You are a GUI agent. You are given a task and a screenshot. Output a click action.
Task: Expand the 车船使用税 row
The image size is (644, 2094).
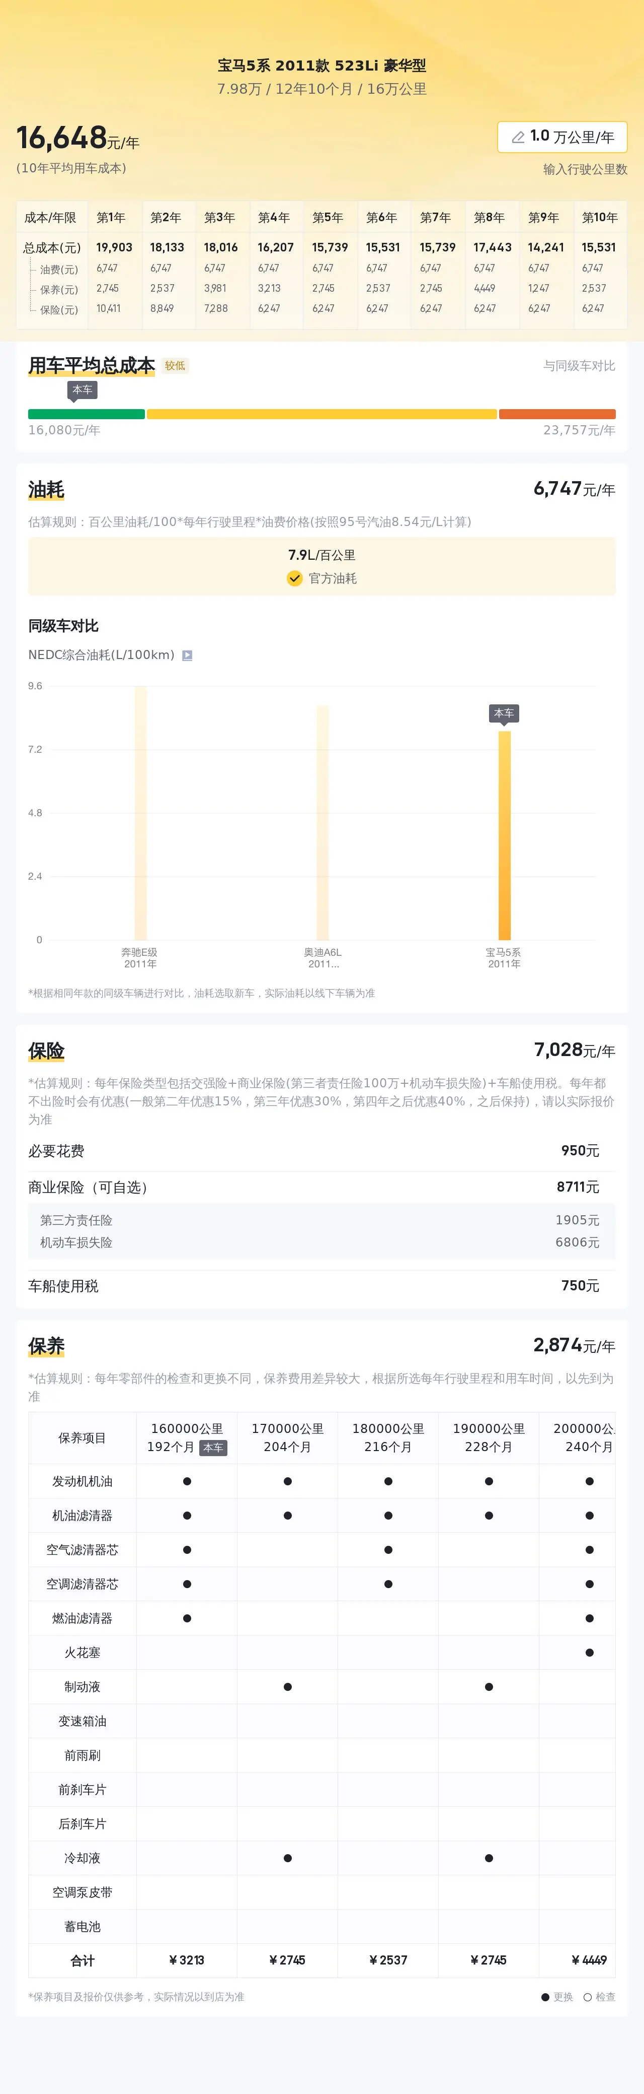(321, 1286)
